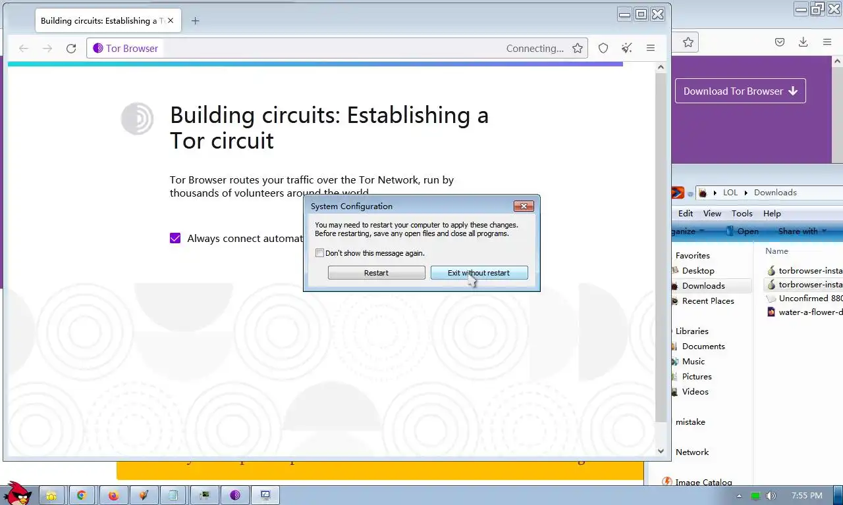This screenshot has height=505, width=843.
Task: Click the background Firefox bookmark star
Action: coord(688,42)
